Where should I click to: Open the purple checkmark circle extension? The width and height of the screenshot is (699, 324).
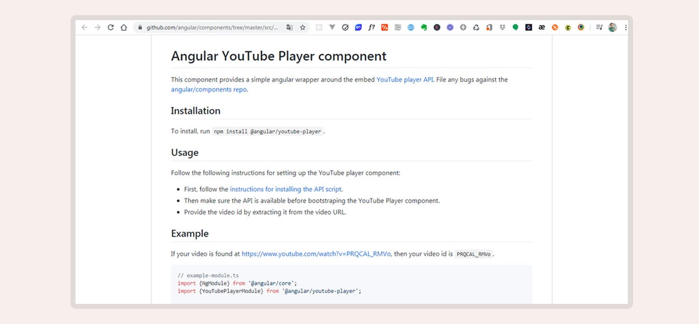pos(450,27)
